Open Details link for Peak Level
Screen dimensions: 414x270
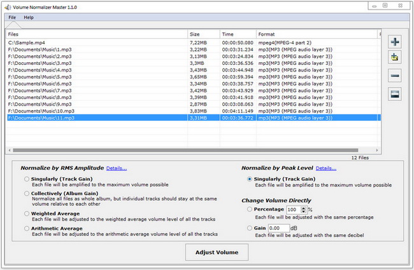[x=326, y=168]
